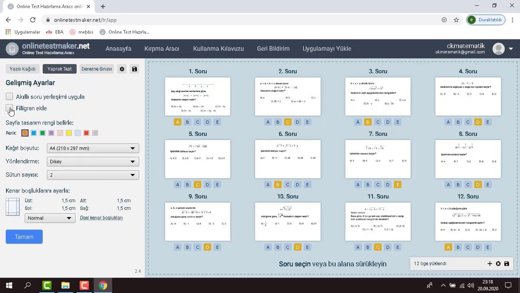This screenshot has height=293, width=520.
Task: Choose the green page design color
Action: point(42,133)
